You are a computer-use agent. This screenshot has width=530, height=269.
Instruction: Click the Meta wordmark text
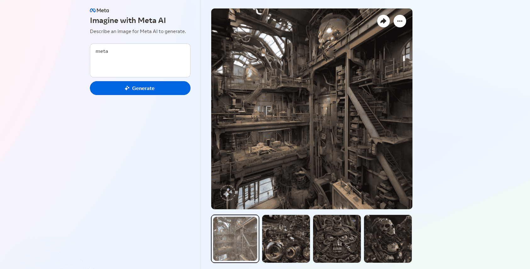(x=103, y=10)
